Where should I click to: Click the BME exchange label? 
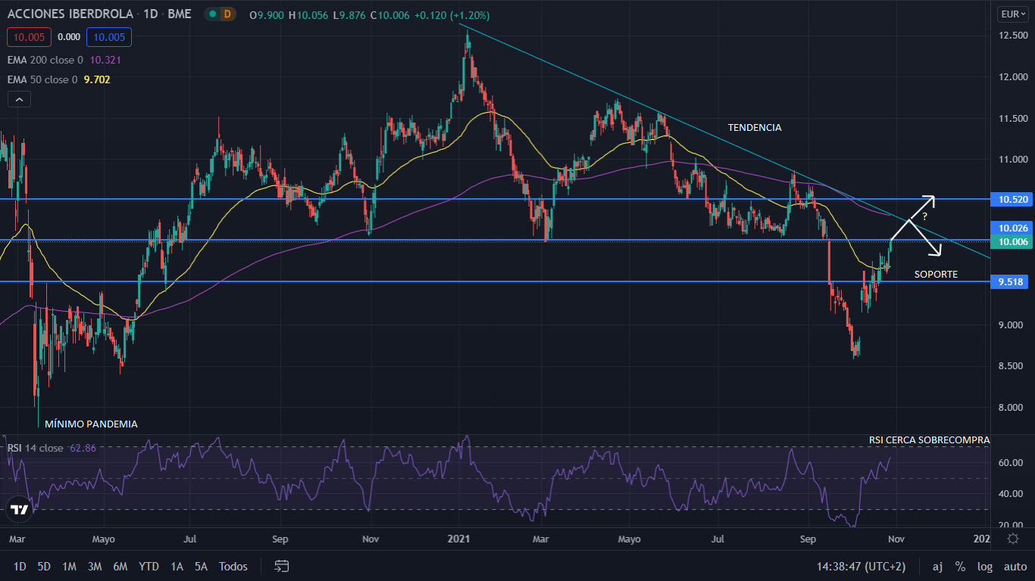pyautogui.click(x=180, y=14)
